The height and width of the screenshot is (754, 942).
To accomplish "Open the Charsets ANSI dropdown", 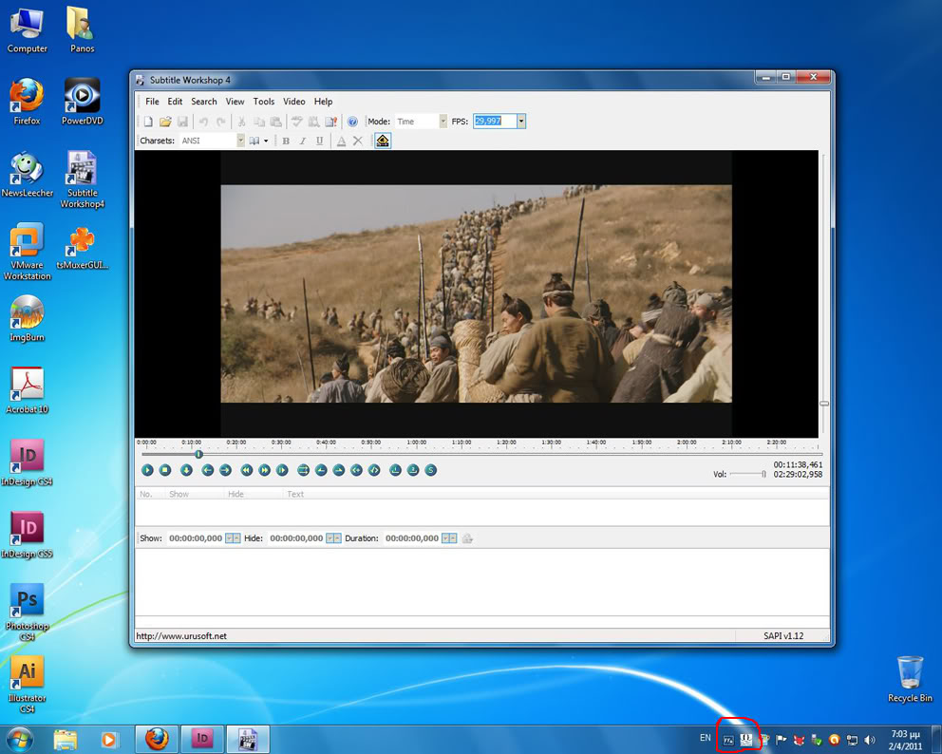I will pyautogui.click(x=240, y=141).
